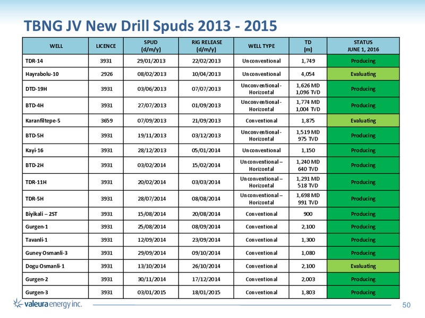Image resolution: width=425 pixels, height=318 pixels.
Task: Select the Biyikali – 2ST well cell
Action: [56, 214]
